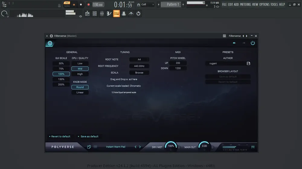Screen dimensions: 302x169
Task: Toggle the Filterverse power bypass icon
Action: [253, 43]
